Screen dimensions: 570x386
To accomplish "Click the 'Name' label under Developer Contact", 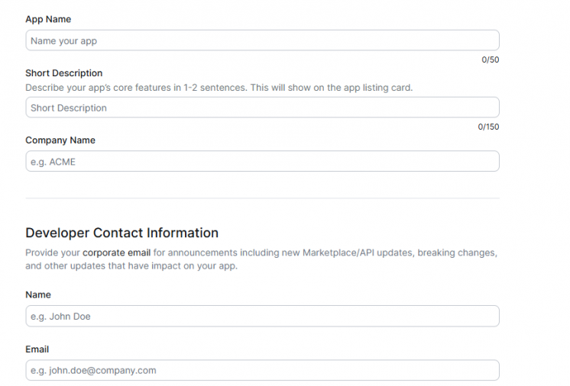I will click(38, 294).
